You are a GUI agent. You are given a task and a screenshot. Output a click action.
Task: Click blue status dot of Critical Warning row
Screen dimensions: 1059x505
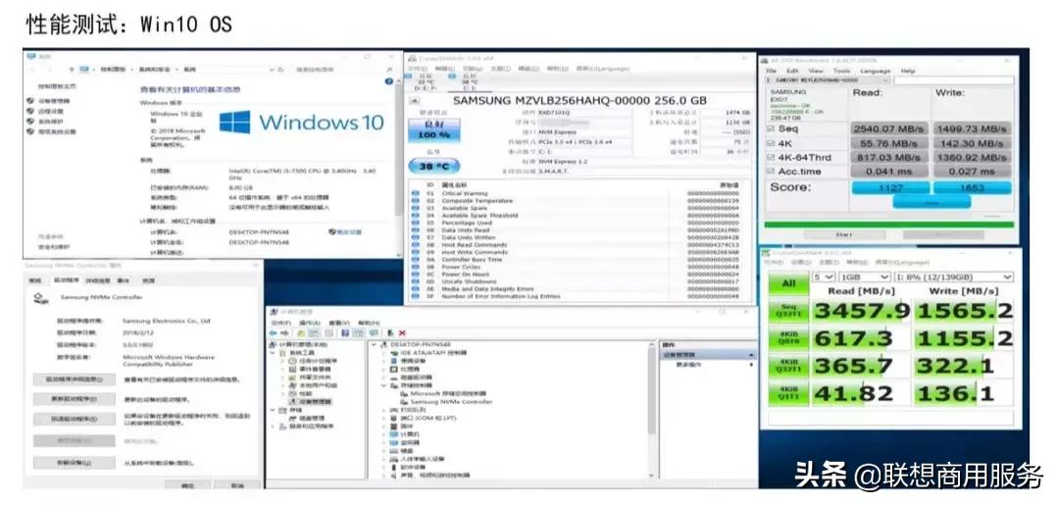[x=416, y=193]
